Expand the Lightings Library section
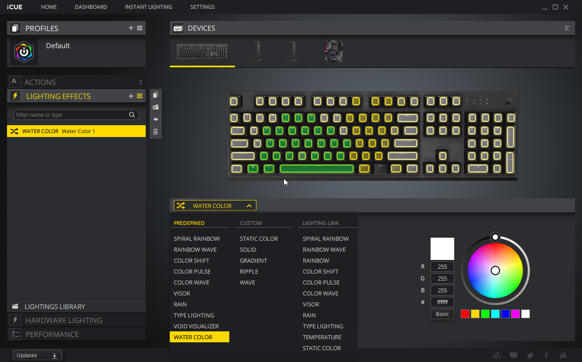 click(x=76, y=306)
